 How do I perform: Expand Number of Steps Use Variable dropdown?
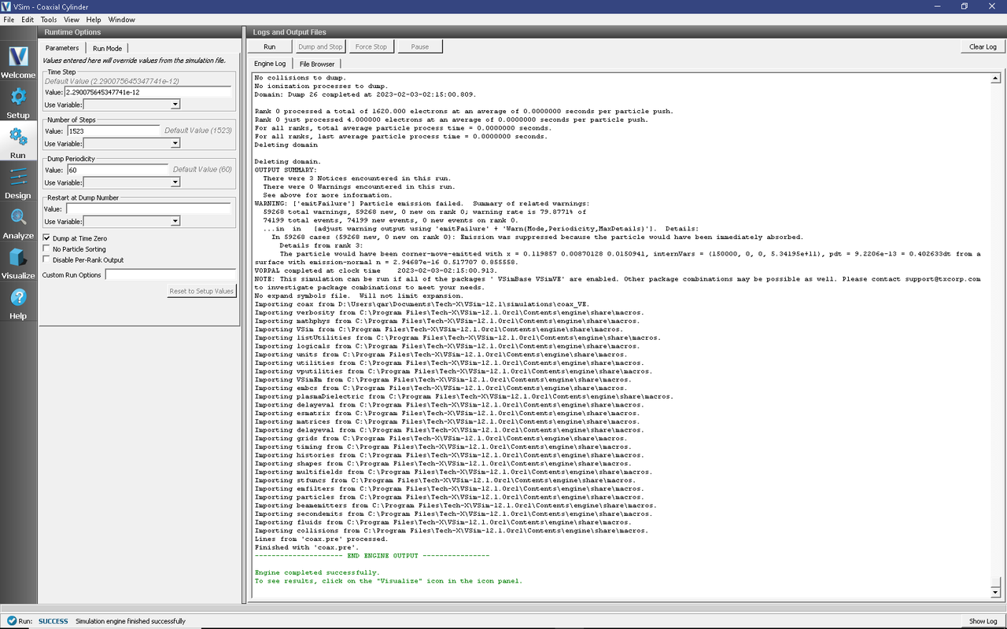pyautogui.click(x=175, y=144)
